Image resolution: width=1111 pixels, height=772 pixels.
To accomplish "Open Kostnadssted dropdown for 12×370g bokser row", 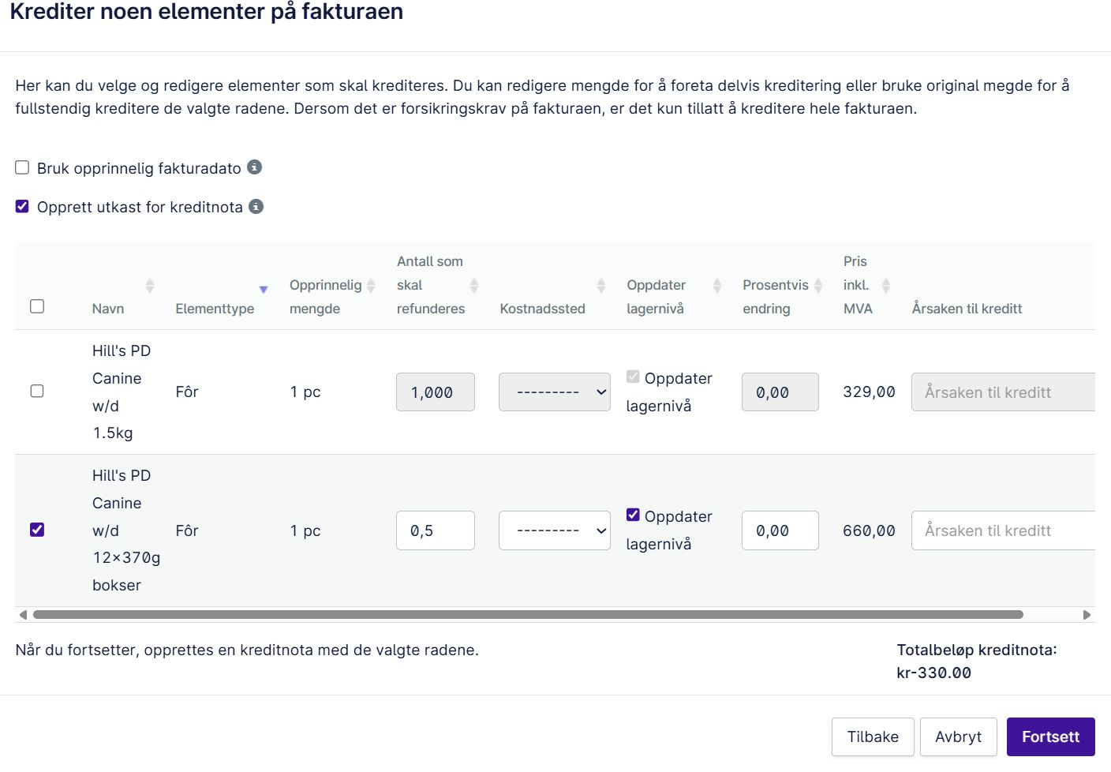I will [555, 530].
